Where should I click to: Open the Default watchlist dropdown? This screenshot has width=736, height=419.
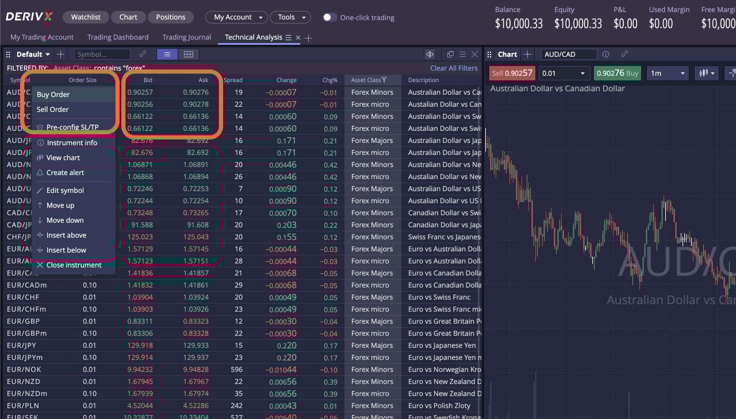click(x=33, y=54)
